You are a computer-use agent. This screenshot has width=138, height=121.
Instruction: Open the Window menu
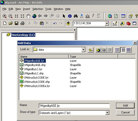click(x=58, y=9)
